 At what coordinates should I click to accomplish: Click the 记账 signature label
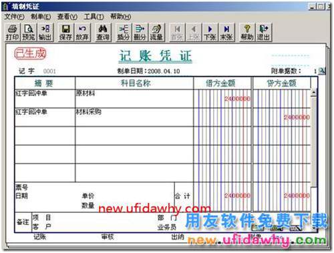[39, 237]
